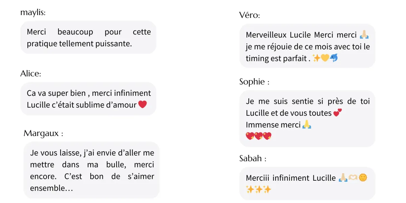The height and width of the screenshot is (203, 406).
Task: Click the sun face emoji in Sabah's message
Action: 363,178
